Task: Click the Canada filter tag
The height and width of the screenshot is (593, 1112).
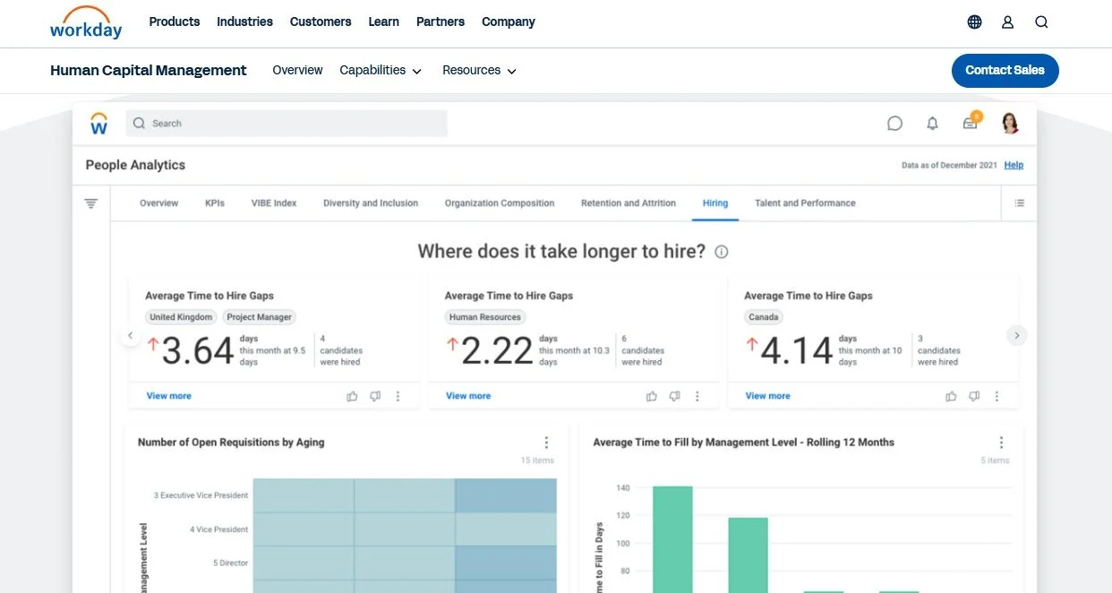Action: point(764,317)
